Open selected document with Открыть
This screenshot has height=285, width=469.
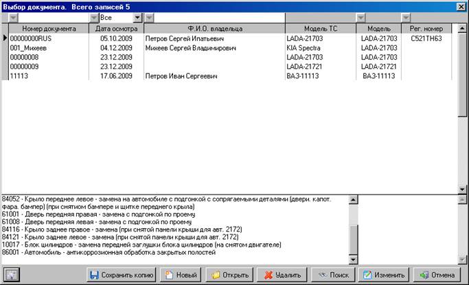[229, 275]
